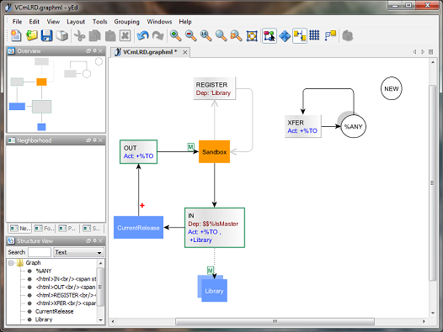Viewport: 443px width, 332px height.
Task: Zoom in with green magnifier icon
Action: click(x=175, y=36)
